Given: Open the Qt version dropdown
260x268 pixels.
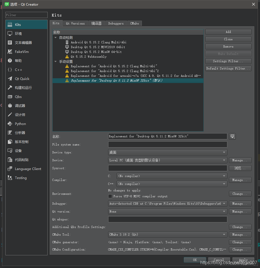Looking at the screenshot, I should [x=168, y=211].
